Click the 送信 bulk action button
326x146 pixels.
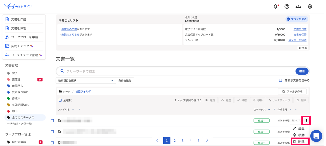click(210, 100)
